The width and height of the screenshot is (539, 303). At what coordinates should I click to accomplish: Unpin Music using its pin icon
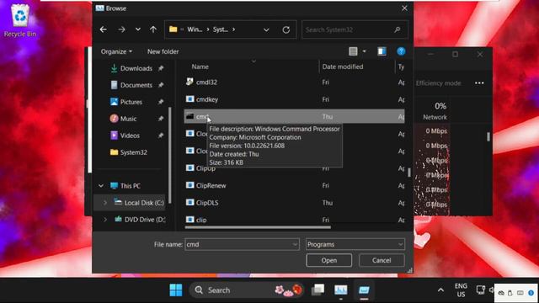click(161, 119)
